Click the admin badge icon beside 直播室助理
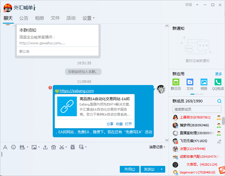The width and height of the screenshot is (225, 176). pyautogui.click(x=219, y=133)
